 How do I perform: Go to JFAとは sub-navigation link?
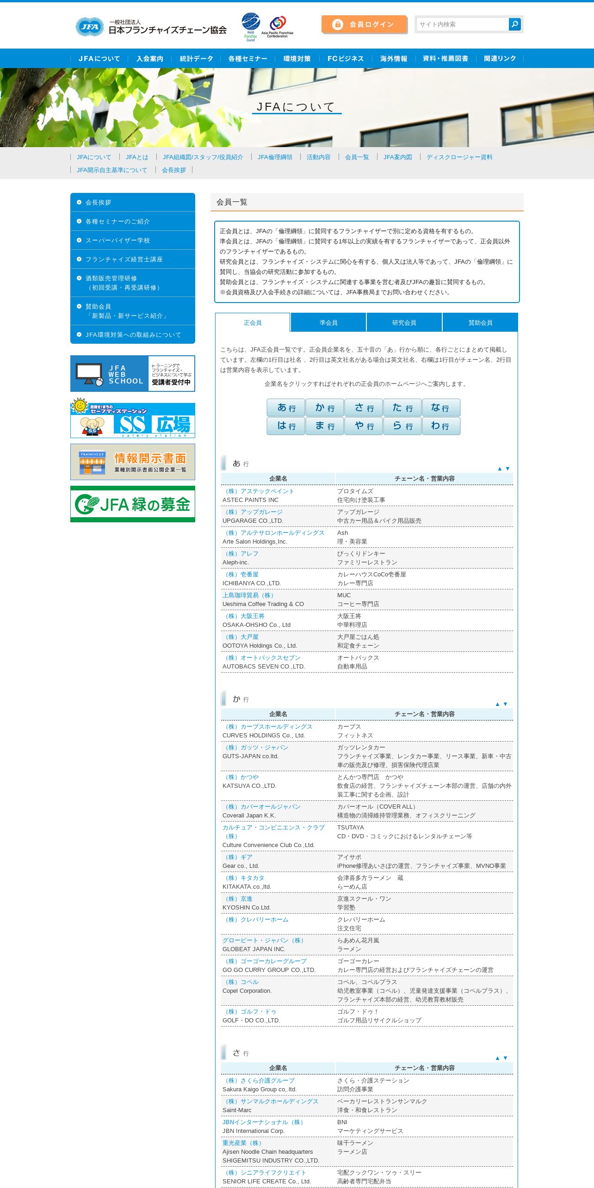tap(137, 157)
